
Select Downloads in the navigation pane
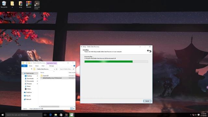(x=30, y=79)
